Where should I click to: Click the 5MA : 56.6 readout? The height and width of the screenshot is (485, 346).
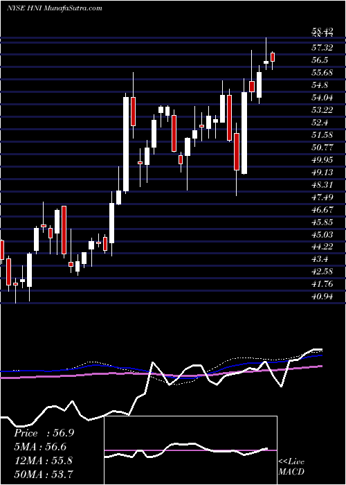(41, 447)
